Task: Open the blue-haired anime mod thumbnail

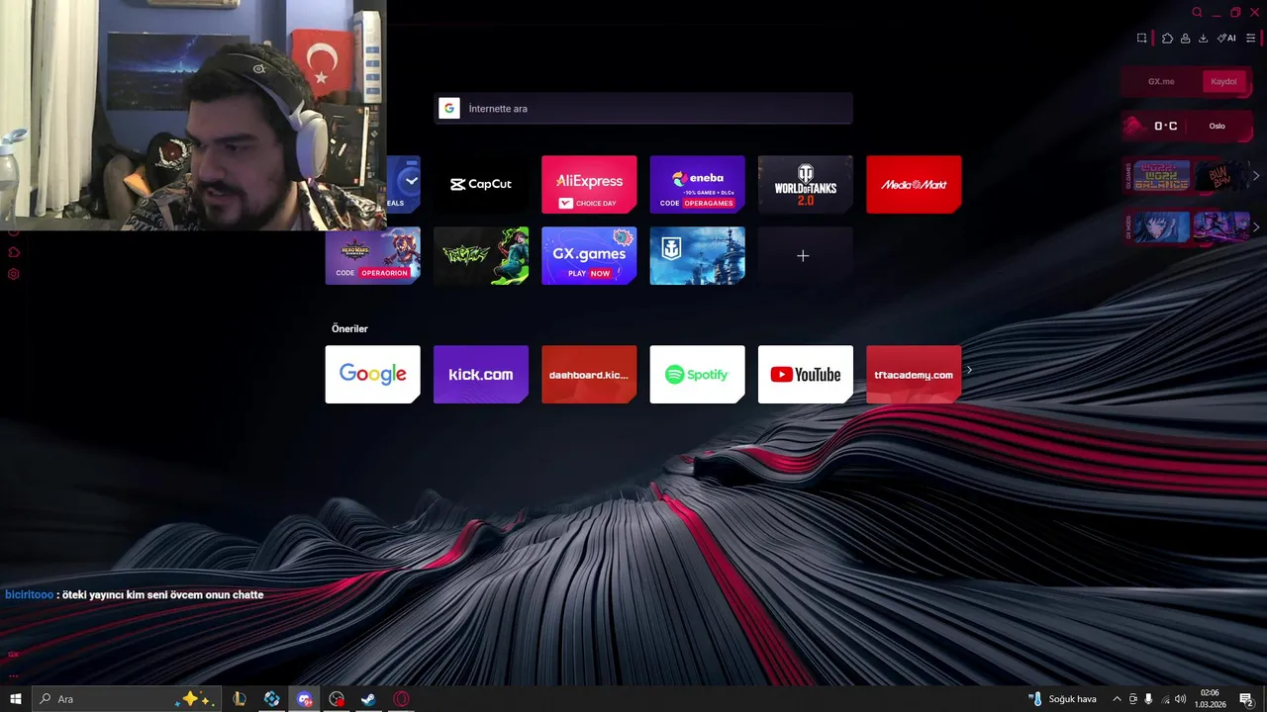Action: click(1162, 226)
